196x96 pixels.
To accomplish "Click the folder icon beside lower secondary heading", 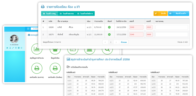I will (68, 67).
